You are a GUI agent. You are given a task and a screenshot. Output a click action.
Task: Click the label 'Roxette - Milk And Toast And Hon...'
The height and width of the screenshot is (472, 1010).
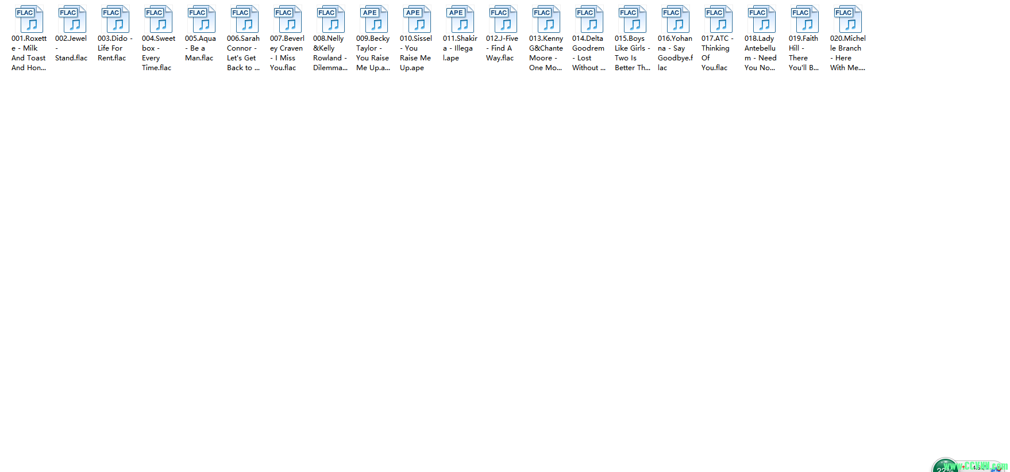29,53
